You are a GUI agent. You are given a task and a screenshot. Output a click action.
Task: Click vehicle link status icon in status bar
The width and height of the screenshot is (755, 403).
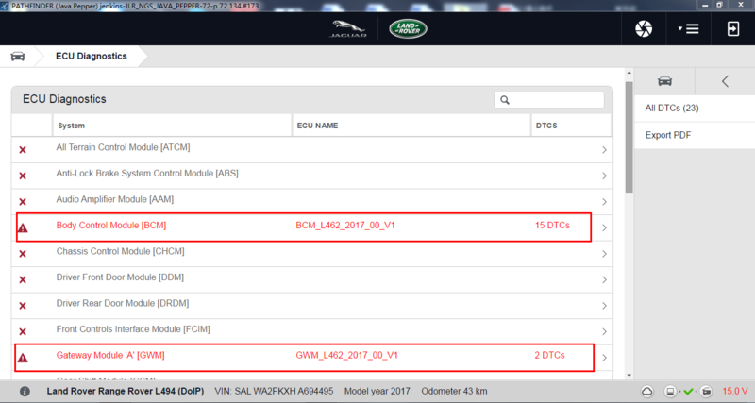pyautogui.click(x=706, y=392)
